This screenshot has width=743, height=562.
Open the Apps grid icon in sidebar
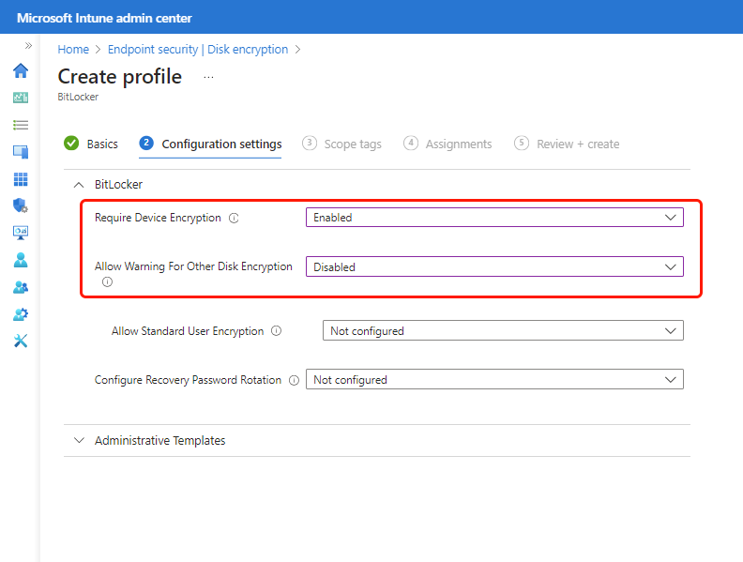21,179
